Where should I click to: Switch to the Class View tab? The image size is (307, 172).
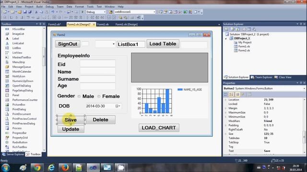click(x=283, y=77)
